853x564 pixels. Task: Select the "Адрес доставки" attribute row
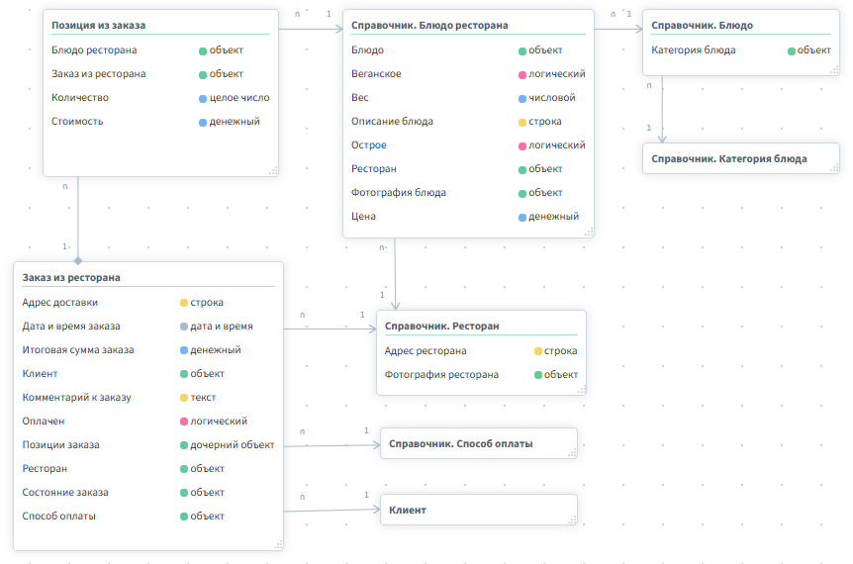pos(60,303)
